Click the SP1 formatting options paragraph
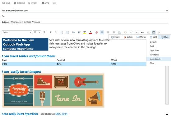 point(80,44)
